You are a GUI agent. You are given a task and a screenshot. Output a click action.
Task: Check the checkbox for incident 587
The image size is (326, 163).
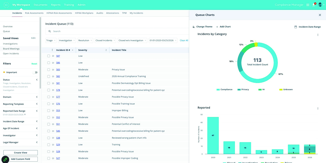[49, 56]
